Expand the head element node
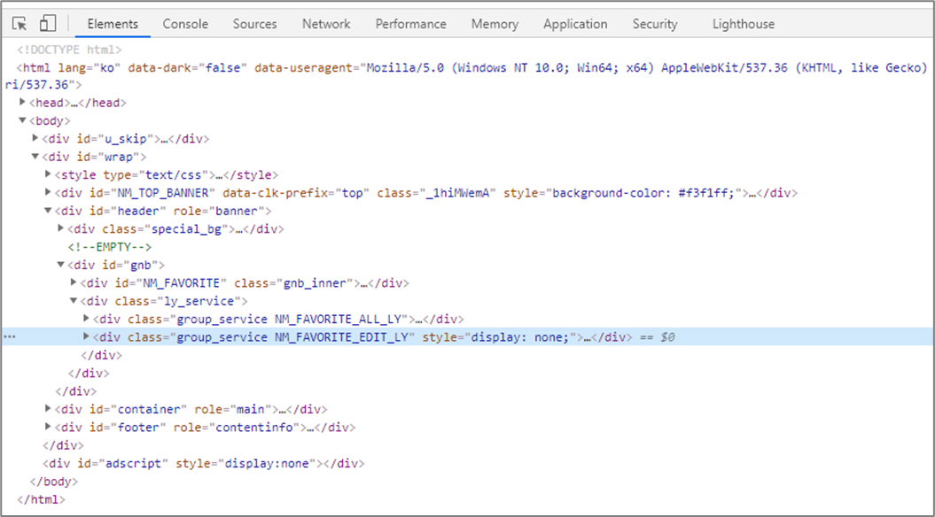 (23, 103)
